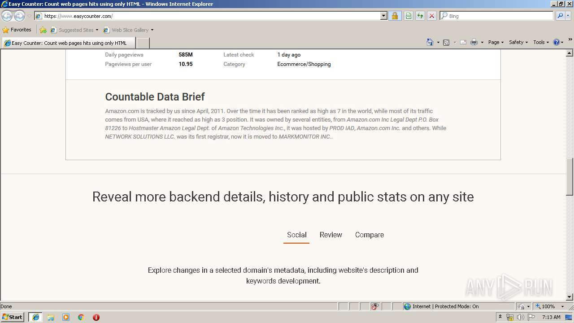574x323 pixels.
Task: Switch to the Social tab
Action: (x=296, y=235)
